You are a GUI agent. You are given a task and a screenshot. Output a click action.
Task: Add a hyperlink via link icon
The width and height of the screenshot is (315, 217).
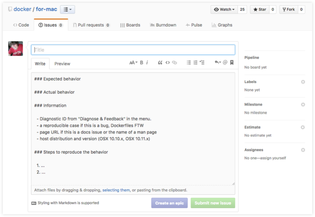pos(175,63)
